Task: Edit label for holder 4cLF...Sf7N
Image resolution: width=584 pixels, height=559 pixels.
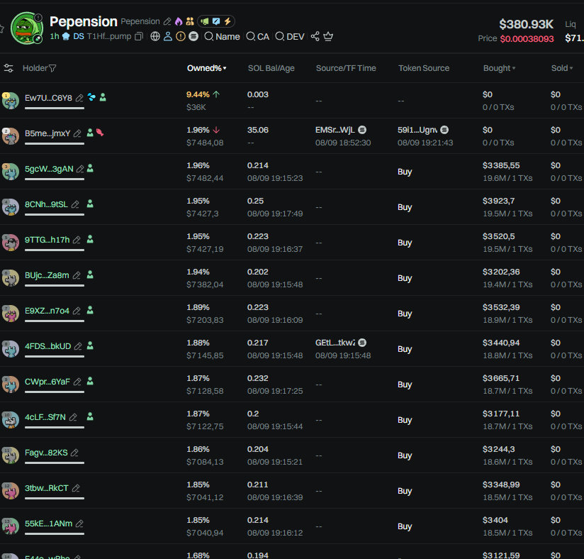Action: click(x=74, y=417)
